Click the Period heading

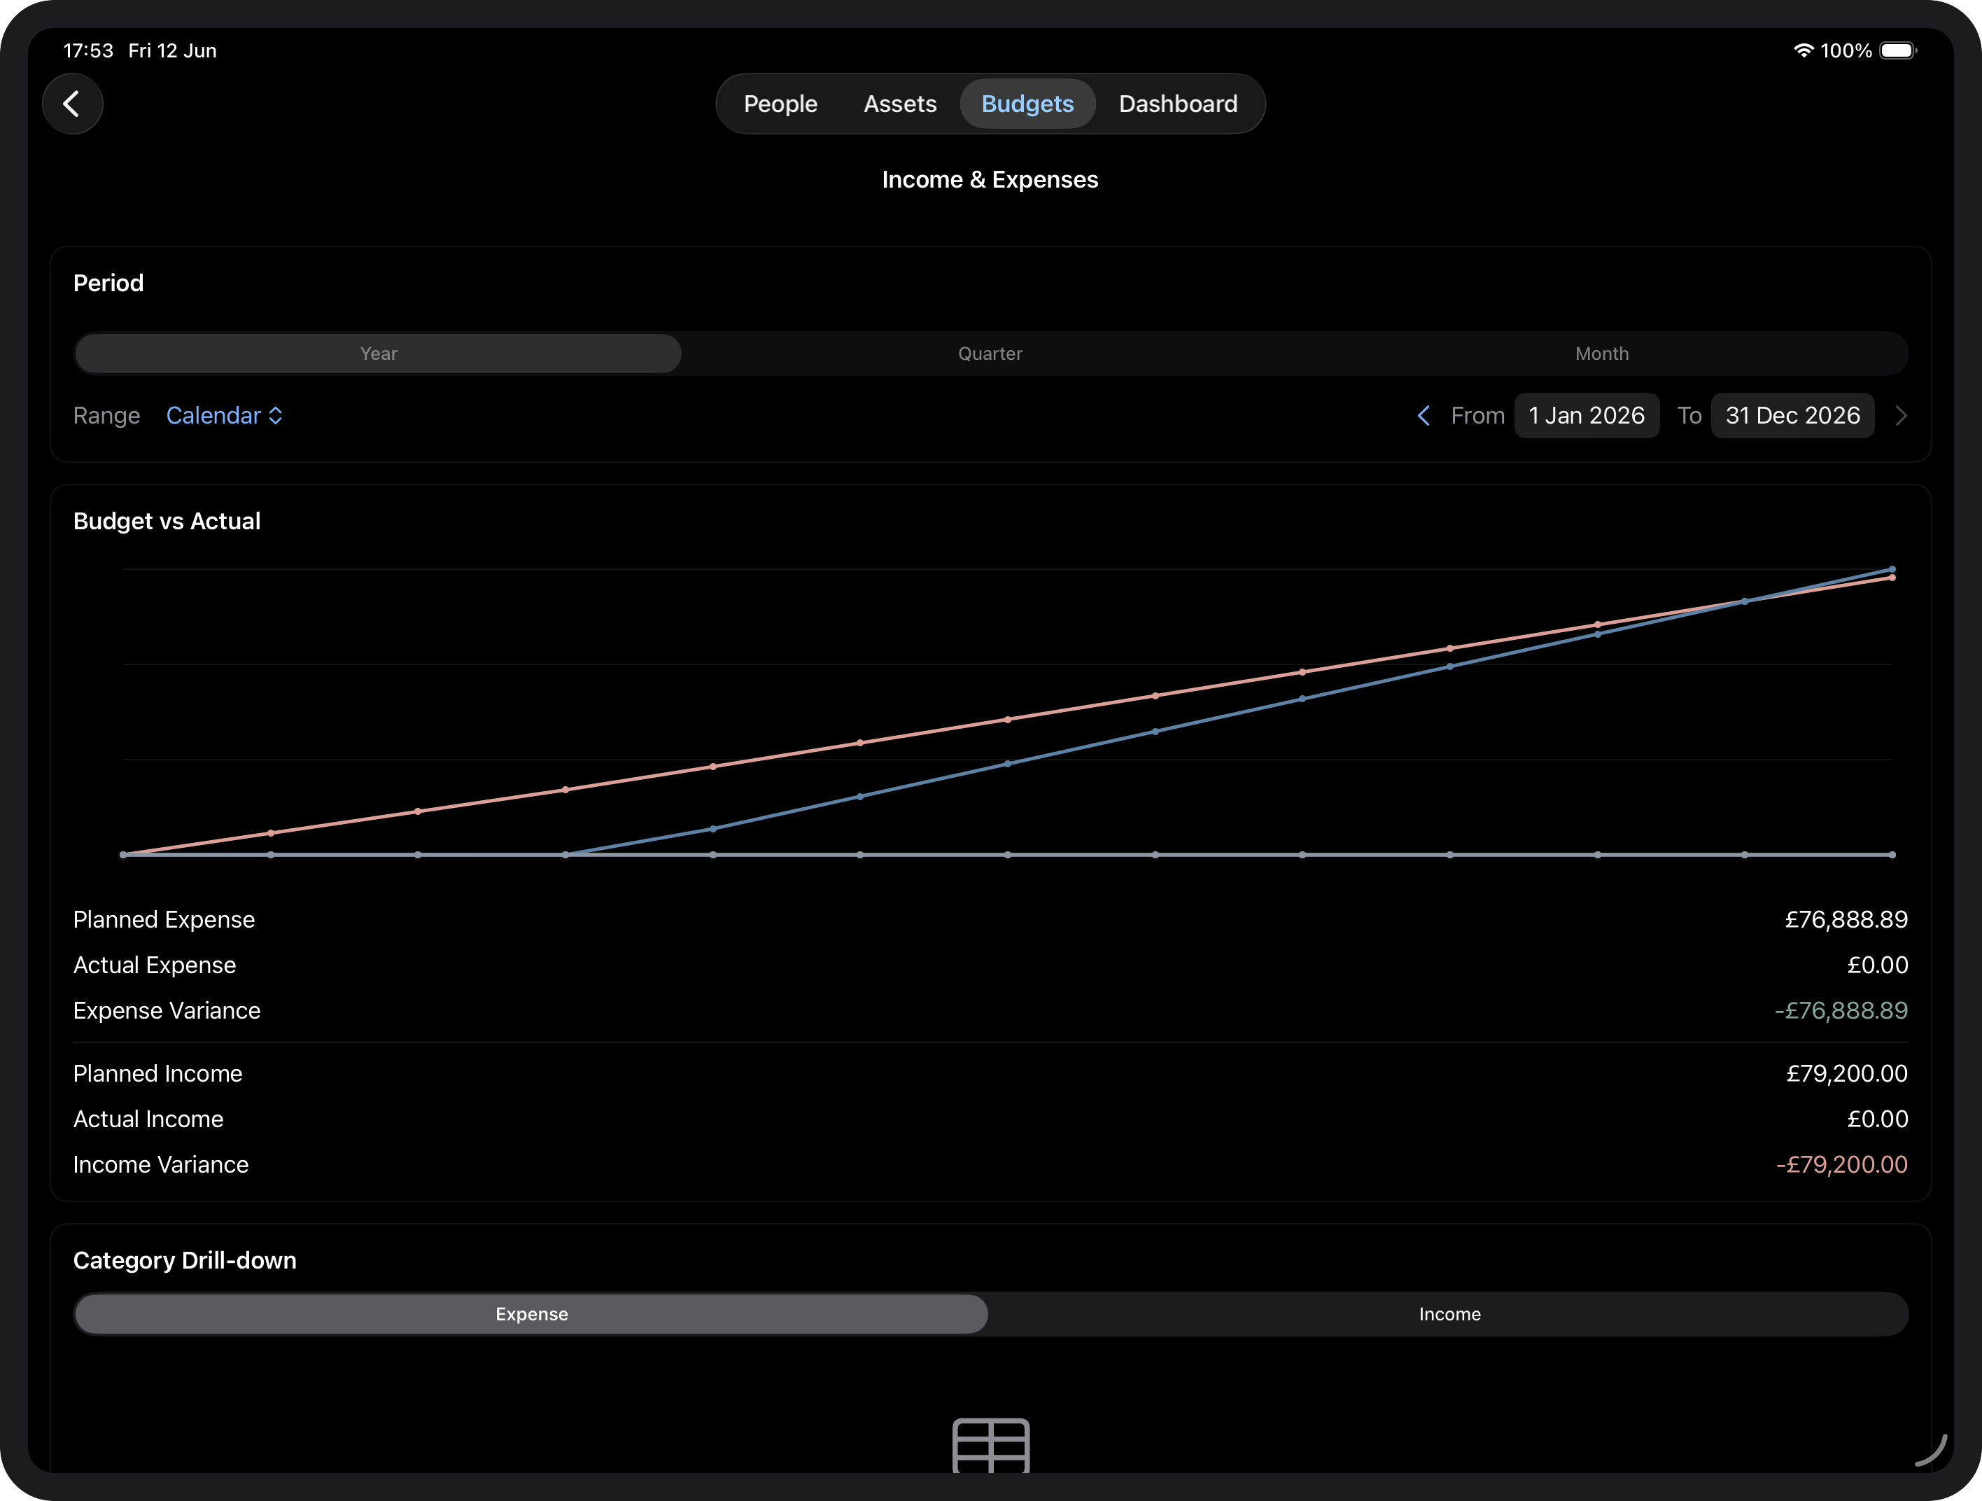[x=108, y=283]
